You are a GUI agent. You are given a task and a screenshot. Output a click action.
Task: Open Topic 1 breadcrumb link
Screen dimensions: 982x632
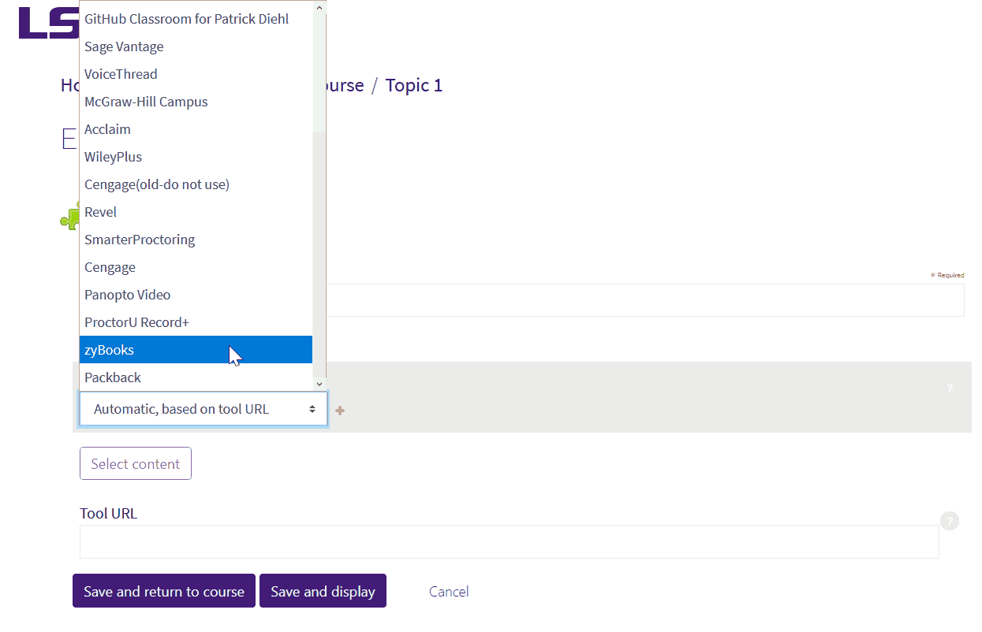point(414,85)
